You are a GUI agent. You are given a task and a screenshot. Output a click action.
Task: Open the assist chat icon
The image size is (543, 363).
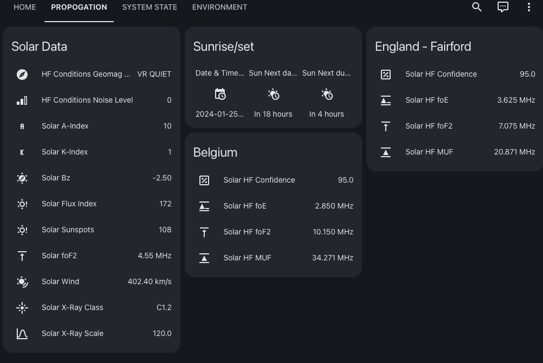pyautogui.click(x=503, y=7)
